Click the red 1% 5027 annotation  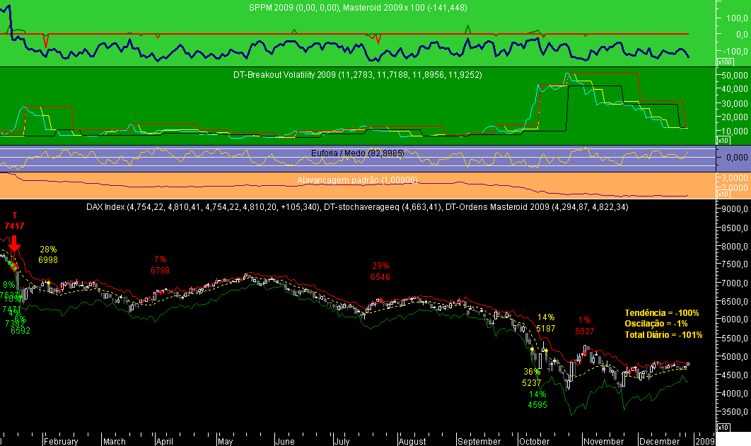coord(584,325)
